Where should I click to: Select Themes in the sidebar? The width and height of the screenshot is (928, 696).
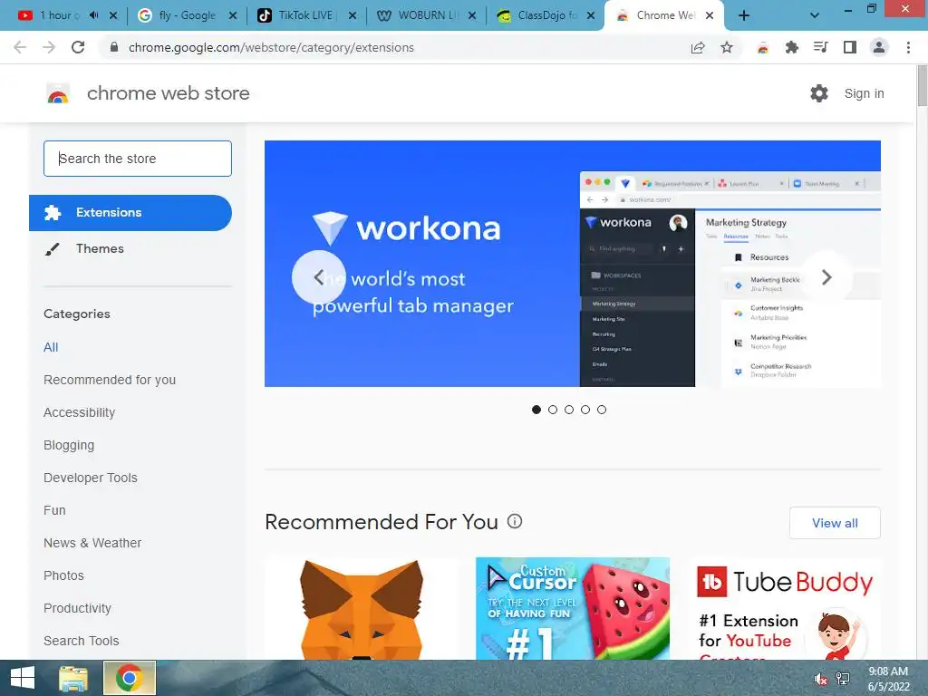100,248
